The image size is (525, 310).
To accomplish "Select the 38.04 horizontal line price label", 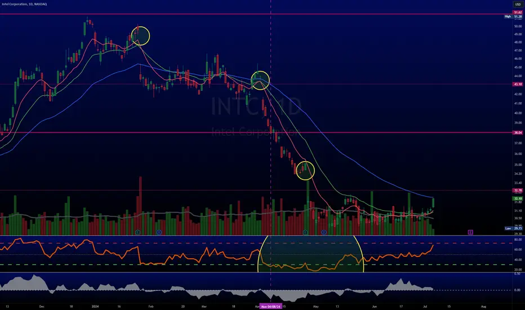I will (x=518, y=132).
